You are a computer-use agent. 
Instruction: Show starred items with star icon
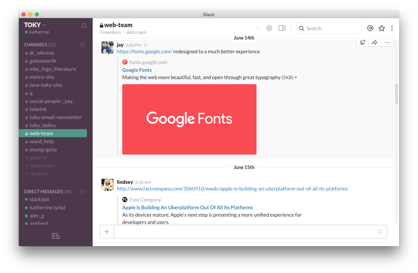[382, 28]
